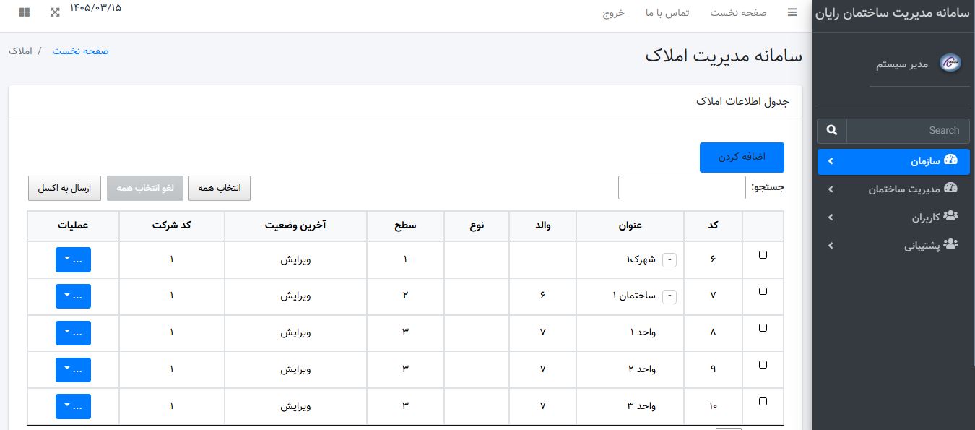This screenshot has width=975, height=430.
Task: Expand the کاربران sidebar menu chevron
Action: (831, 217)
